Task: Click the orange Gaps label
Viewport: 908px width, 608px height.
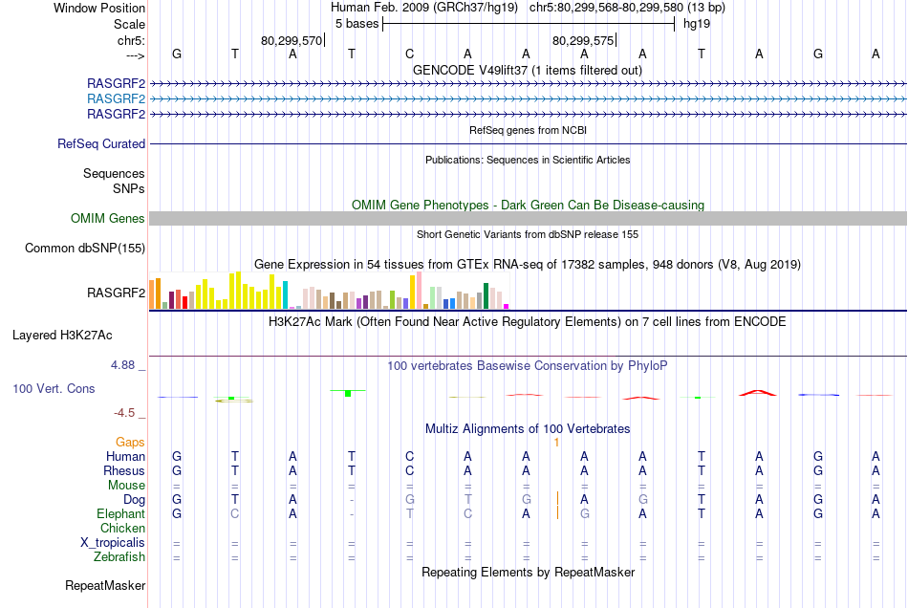Action: 130,443
